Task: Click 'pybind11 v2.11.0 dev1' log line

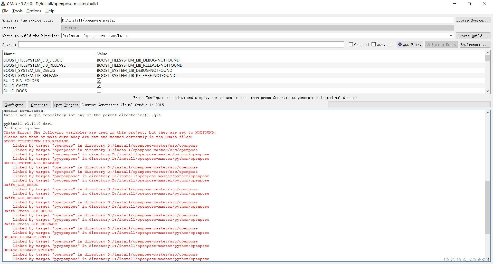Action: pos(28,124)
